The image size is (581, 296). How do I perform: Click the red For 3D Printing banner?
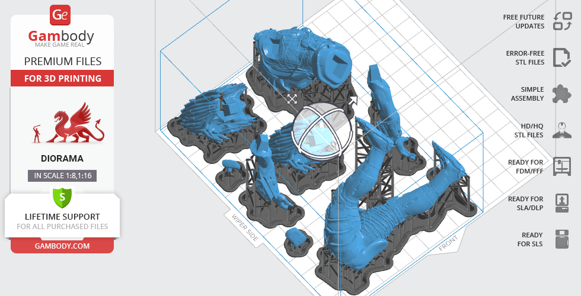(62, 78)
